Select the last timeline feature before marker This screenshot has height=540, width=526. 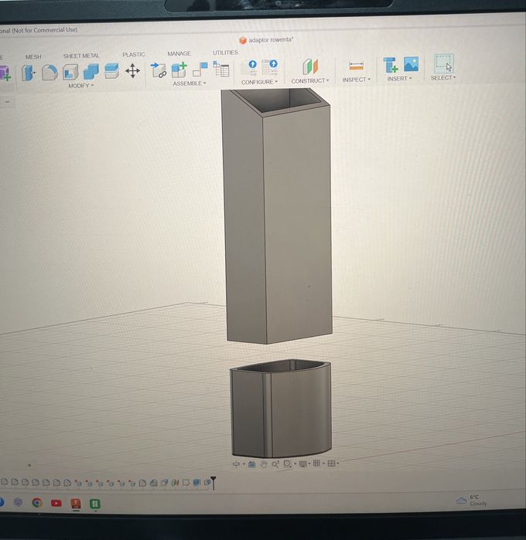tap(207, 483)
